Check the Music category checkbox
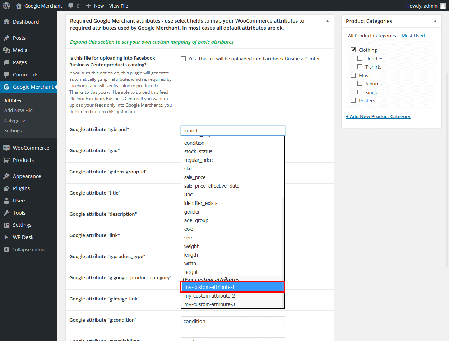449x341 pixels. 353,75
